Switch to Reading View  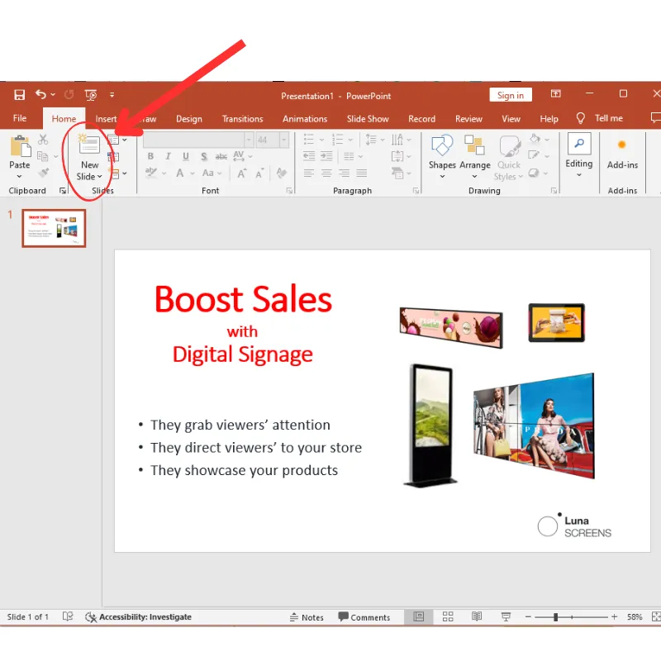tap(477, 617)
